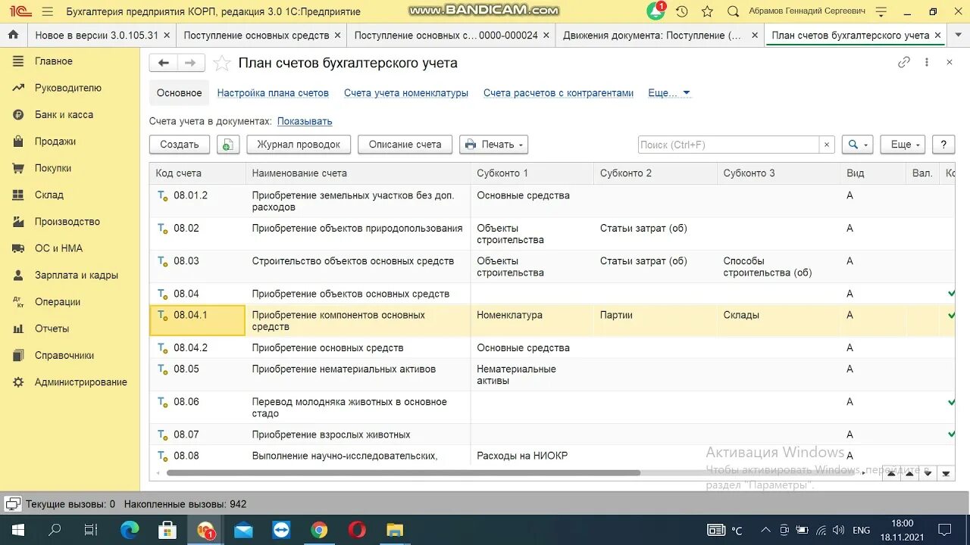Open Настройка плана счетов link

pyautogui.click(x=273, y=93)
